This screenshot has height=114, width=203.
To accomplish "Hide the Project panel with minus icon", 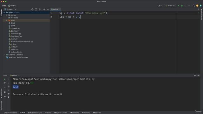I will point(48,9).
